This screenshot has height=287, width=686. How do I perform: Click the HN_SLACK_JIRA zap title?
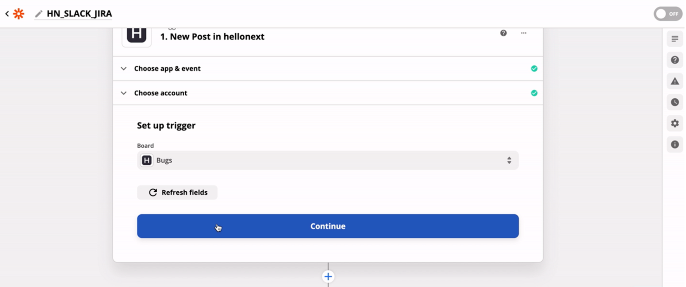click(79, 14)
